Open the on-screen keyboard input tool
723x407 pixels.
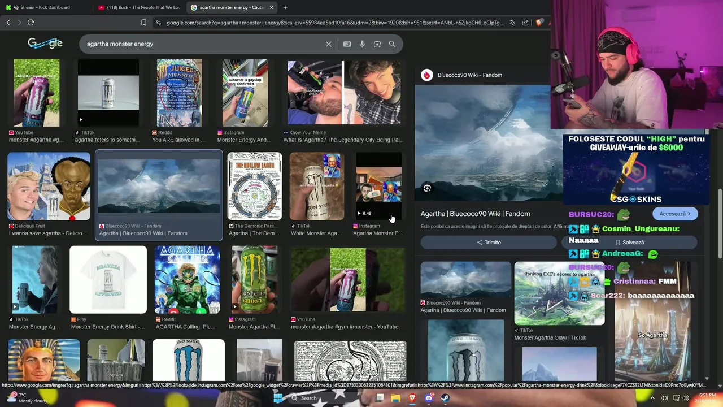click(x=347, y=44)
